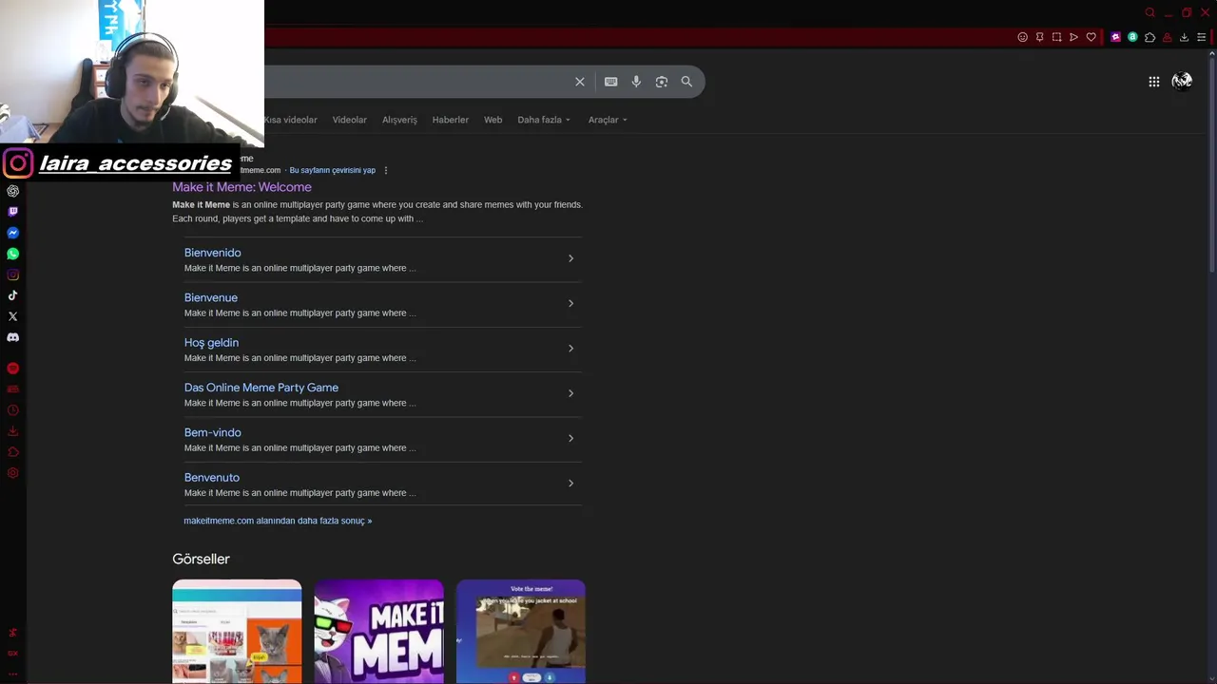Open the purple extension icon
The width and height of the screenshot is (1217, 684).
1115,37
